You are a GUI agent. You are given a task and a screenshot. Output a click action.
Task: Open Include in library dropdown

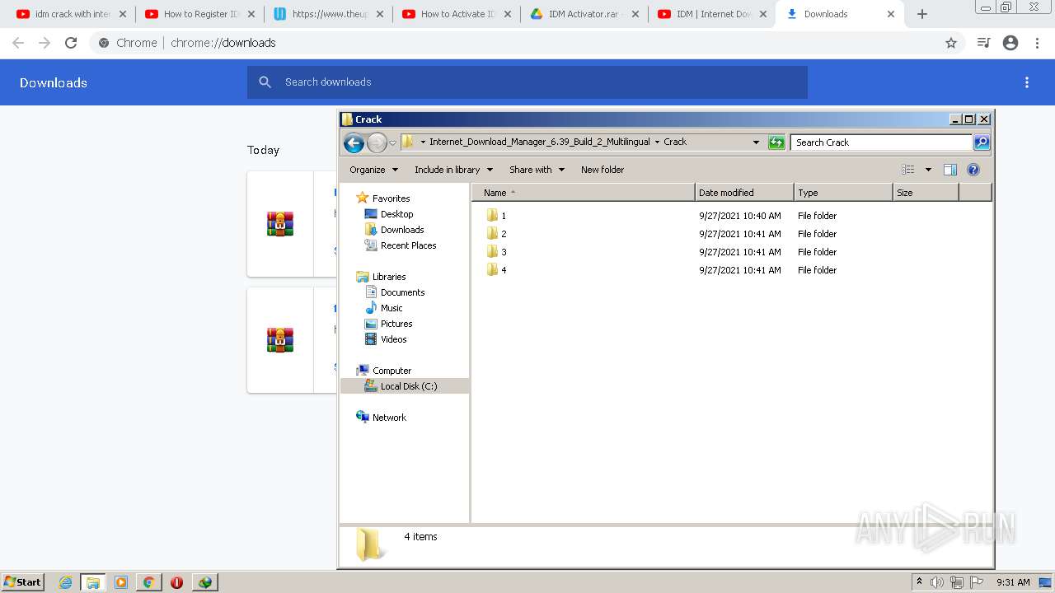(453, 170)
